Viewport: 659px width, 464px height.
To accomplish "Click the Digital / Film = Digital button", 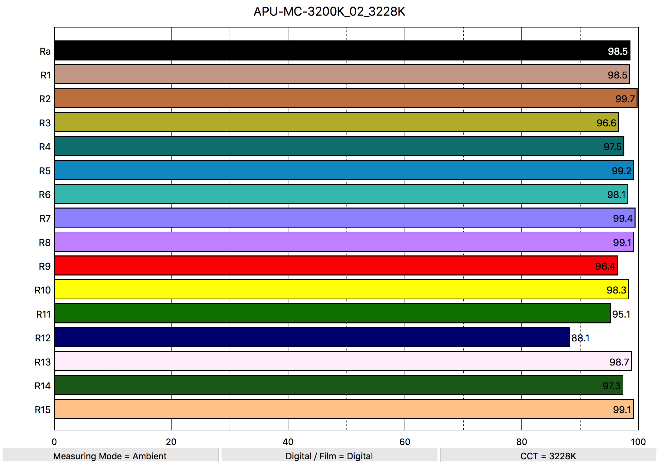I will coord(329,456).
